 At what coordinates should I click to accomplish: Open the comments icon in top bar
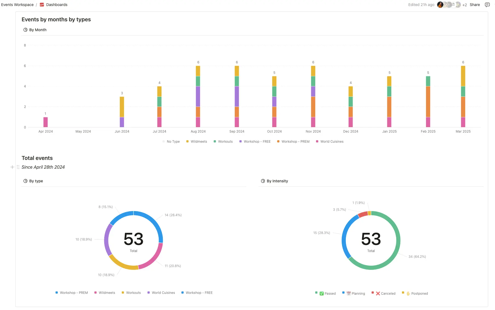[487, 5]
